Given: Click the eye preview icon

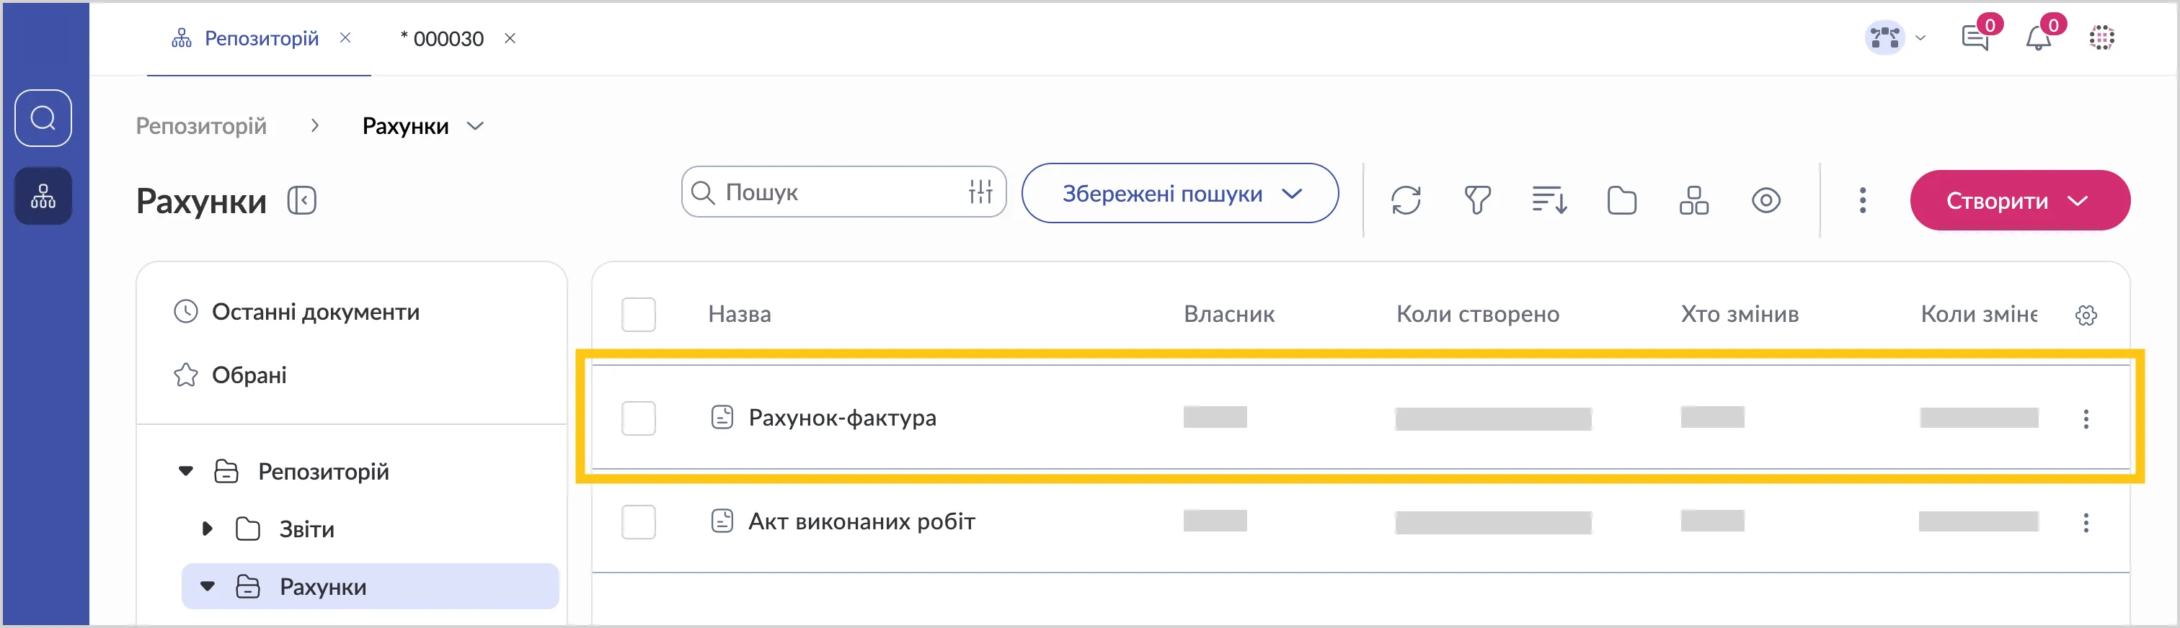Looking at the screenshot, I should [1765, 200].
